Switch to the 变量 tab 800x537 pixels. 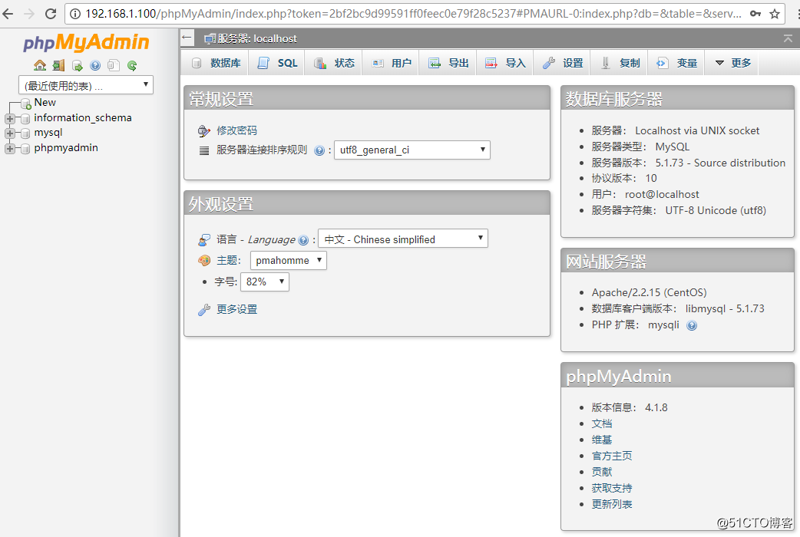pos(676,63)
